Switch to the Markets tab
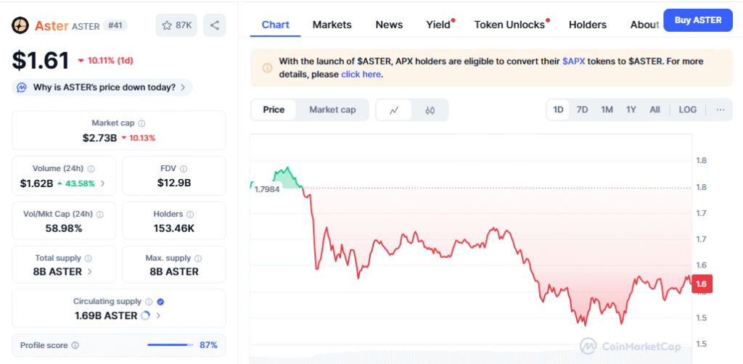This screenshot has height=364, width=743. (332, 25)
